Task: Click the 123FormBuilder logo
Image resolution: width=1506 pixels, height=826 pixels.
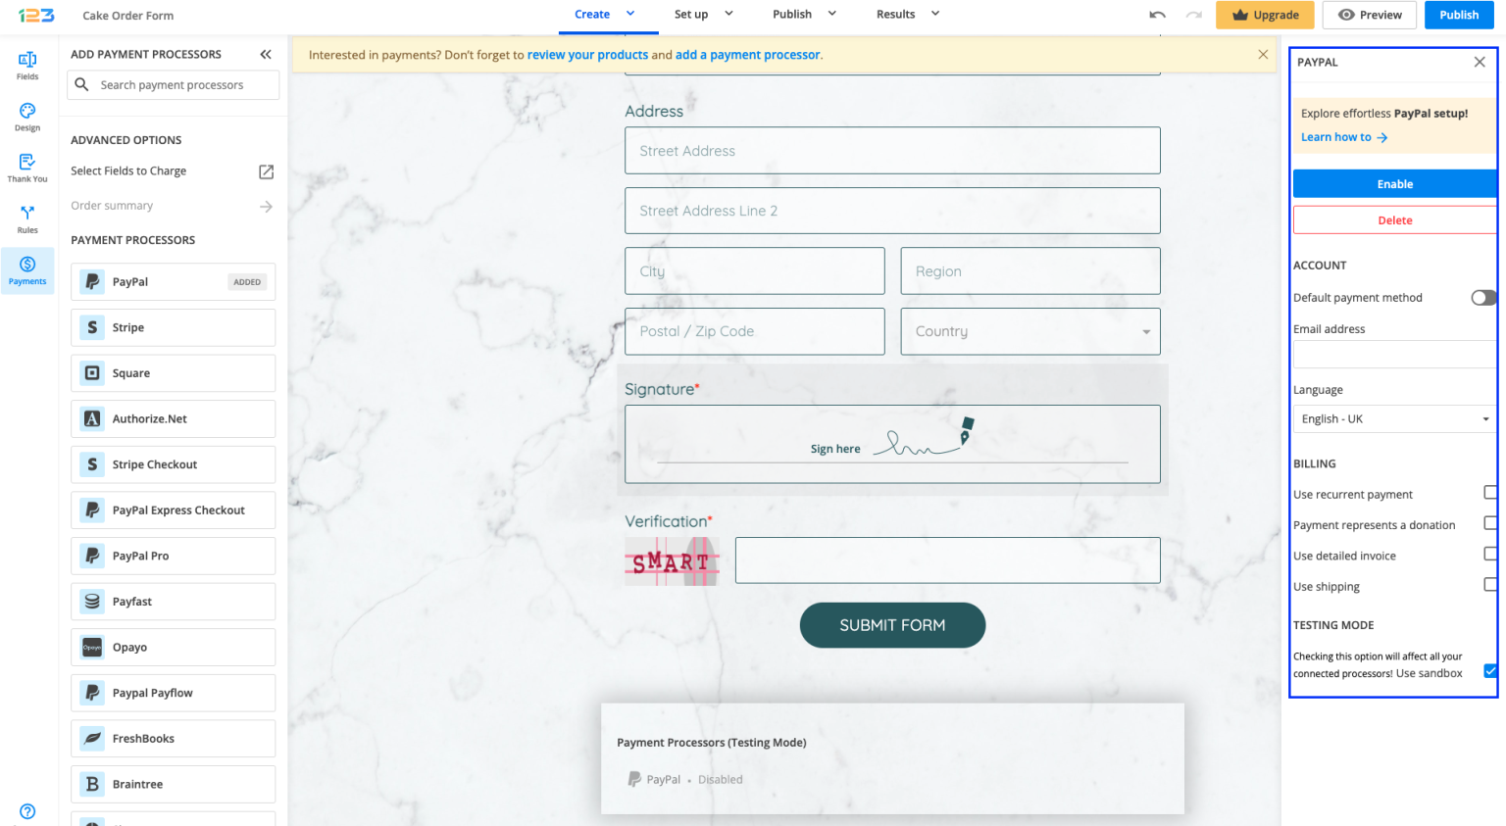Action: [x=36, y=15]
